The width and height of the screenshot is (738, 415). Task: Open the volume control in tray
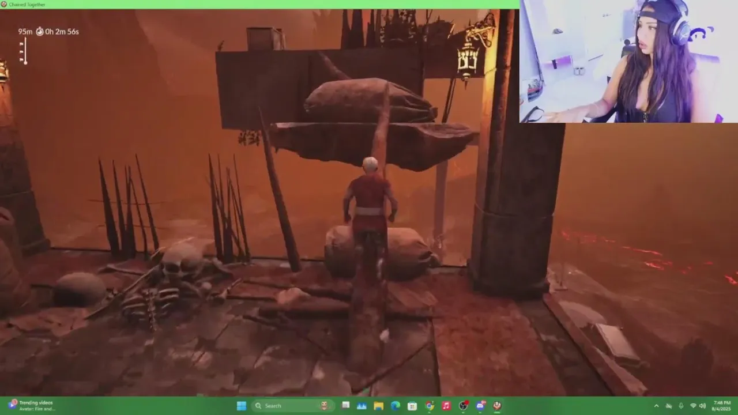702,406
